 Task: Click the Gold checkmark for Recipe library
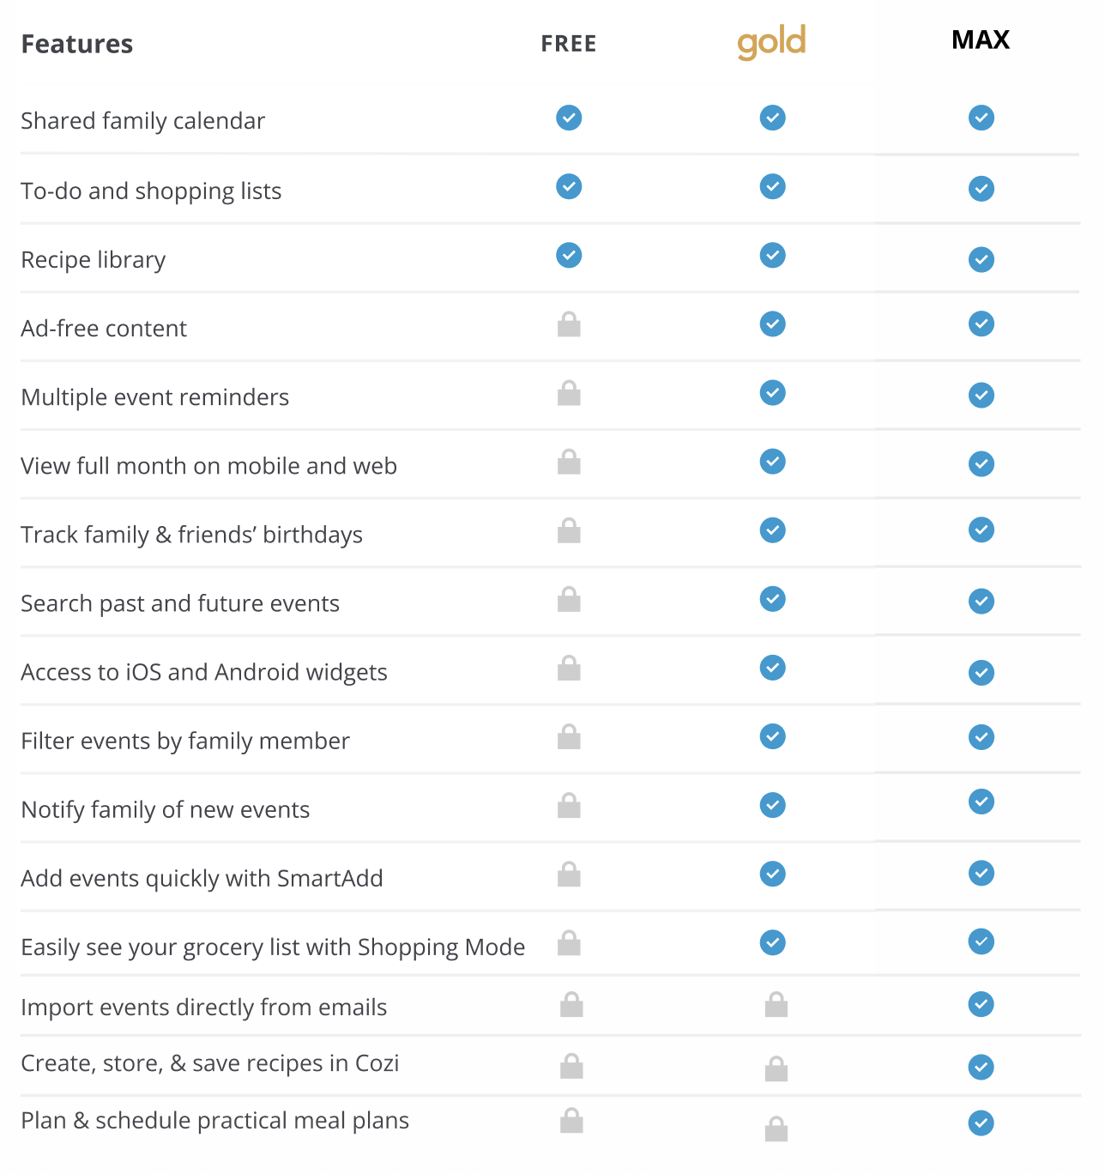(x=772, y=255)
